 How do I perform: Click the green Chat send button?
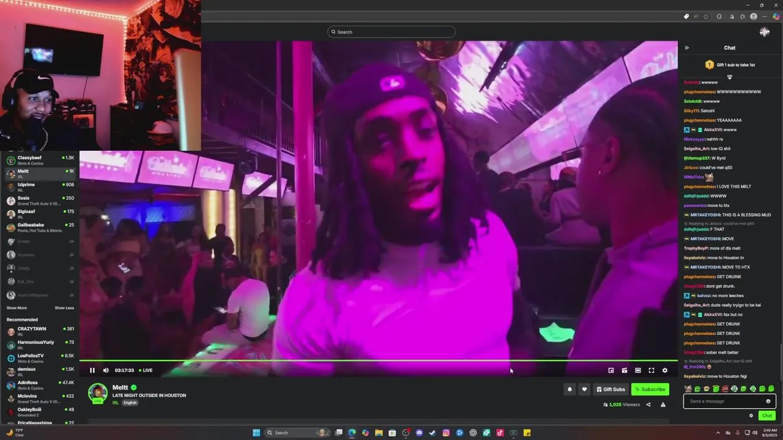coord(766,416)
